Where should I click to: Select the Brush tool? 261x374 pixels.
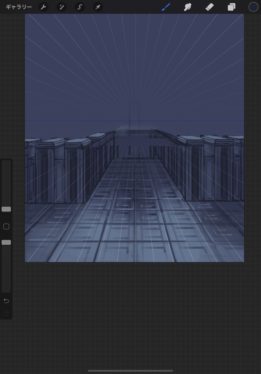[166, 7]
